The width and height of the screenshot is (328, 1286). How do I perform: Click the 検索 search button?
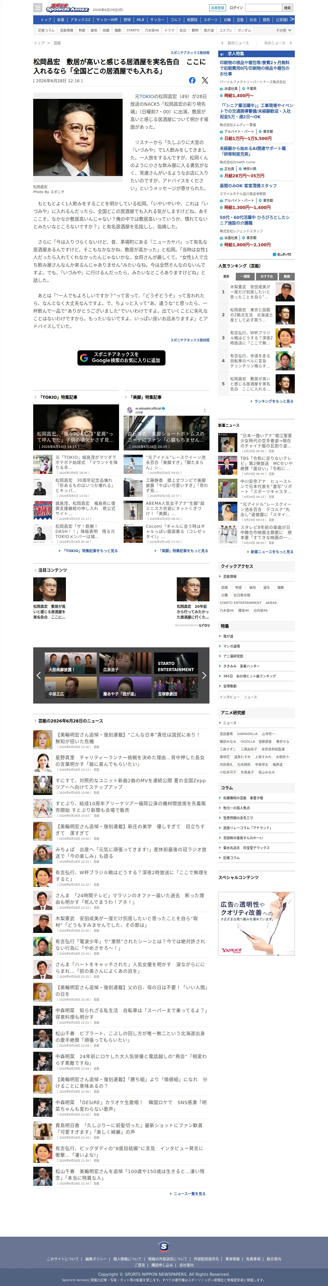coord(288,7)
